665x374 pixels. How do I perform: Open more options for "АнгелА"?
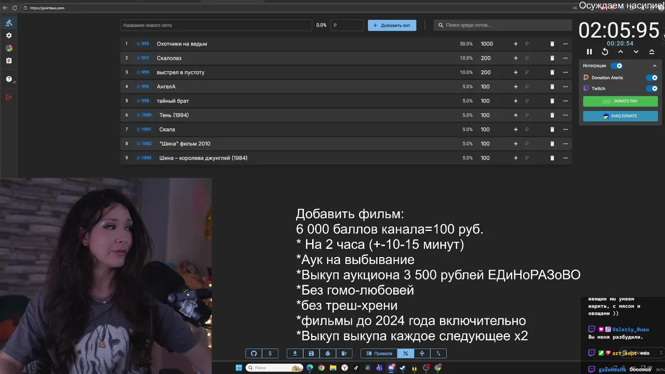coord(565,87)
